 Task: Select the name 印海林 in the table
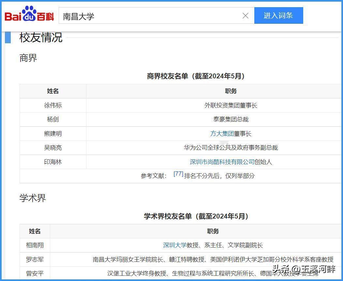point(53,162)
